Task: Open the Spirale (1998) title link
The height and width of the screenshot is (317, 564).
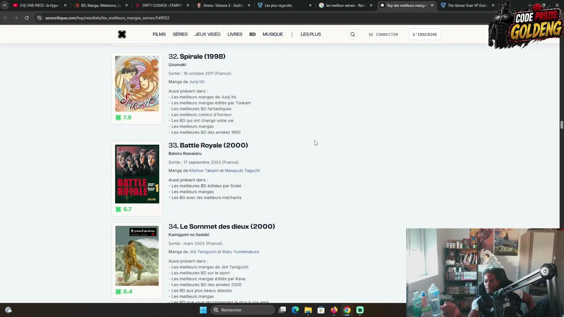Action: click(203, 56)
